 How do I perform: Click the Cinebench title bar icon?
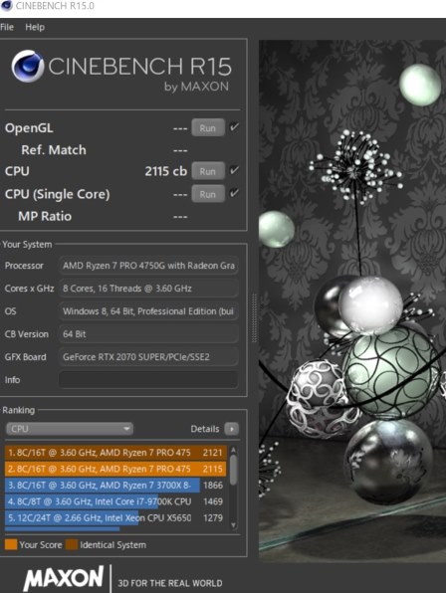[x=6, y=6]
